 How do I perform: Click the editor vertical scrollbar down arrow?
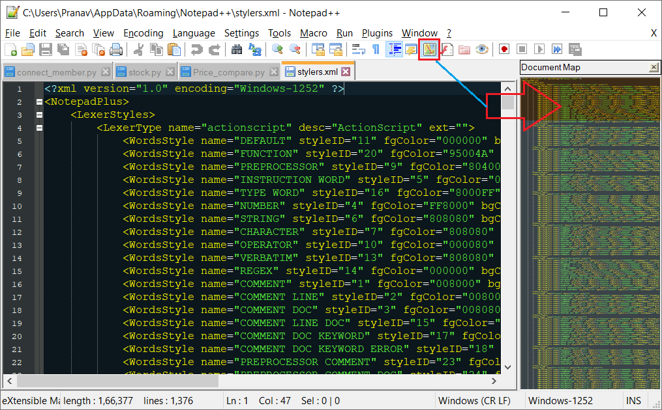click(507, 367)
